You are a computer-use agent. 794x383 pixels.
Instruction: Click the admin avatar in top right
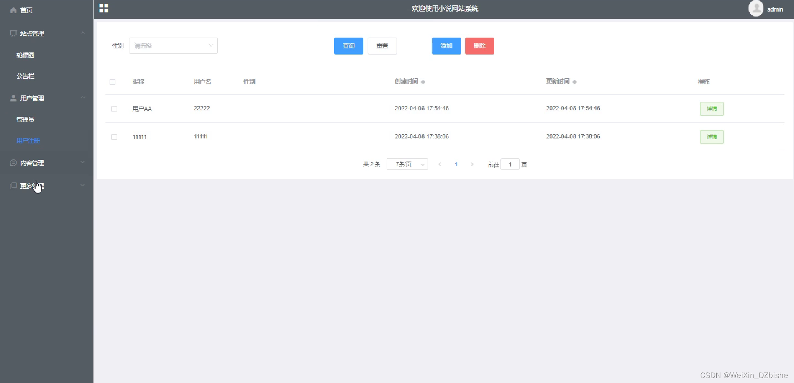click(756, 8)
